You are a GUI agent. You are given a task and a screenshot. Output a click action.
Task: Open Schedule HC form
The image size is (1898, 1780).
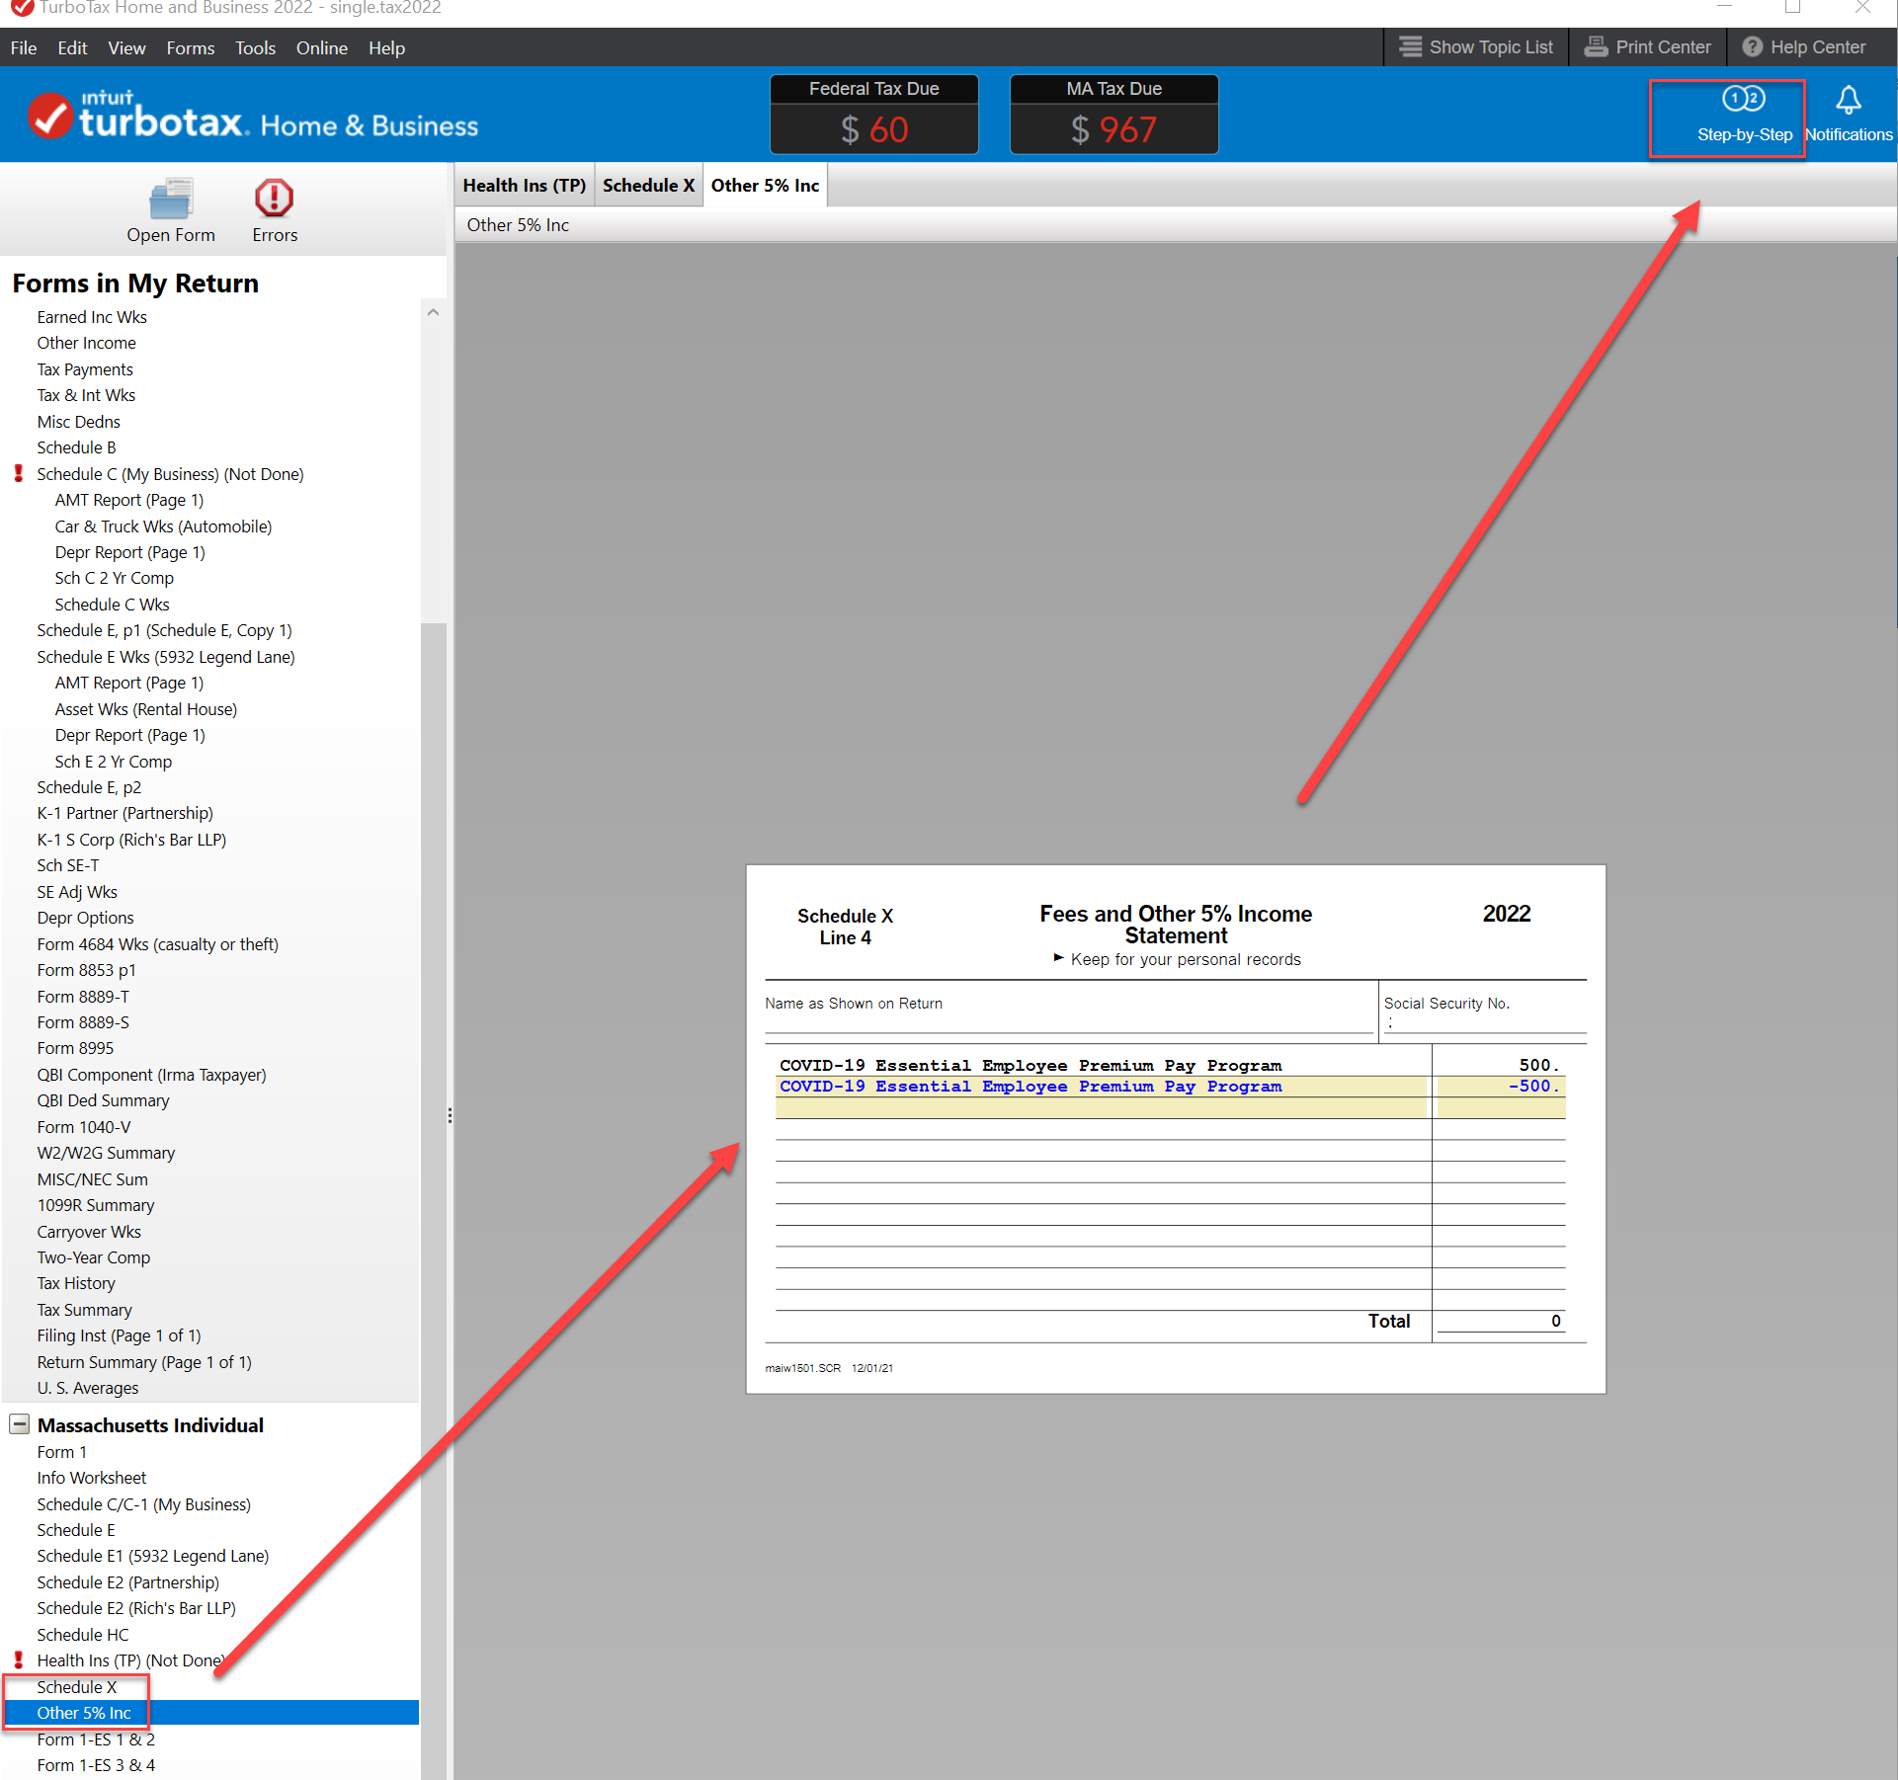click(x=83, y=1635)
